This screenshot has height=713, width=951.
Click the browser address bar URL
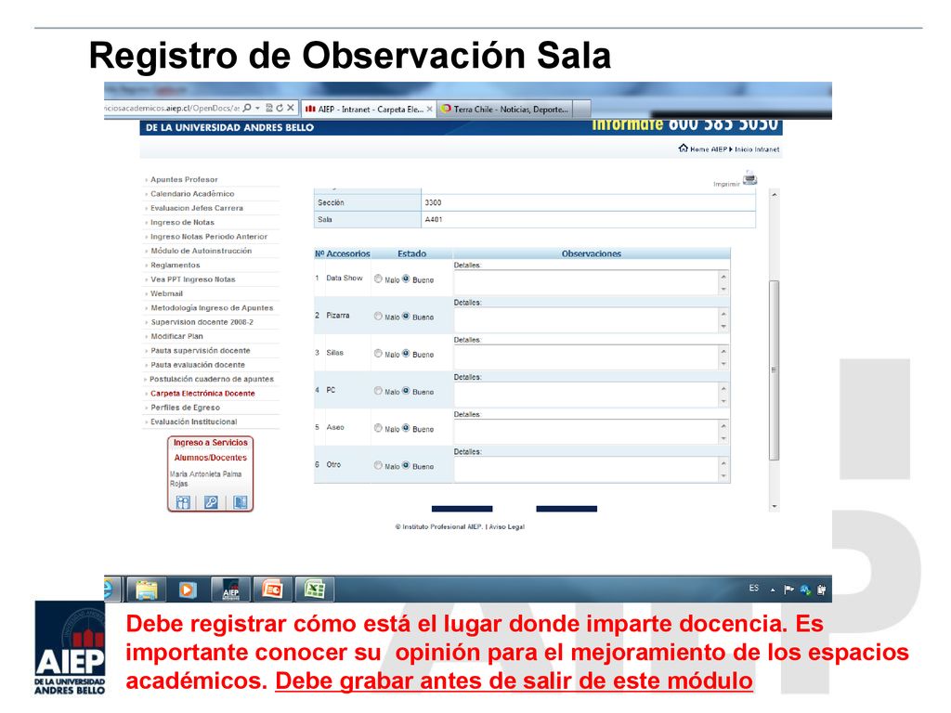coord(172,108)
